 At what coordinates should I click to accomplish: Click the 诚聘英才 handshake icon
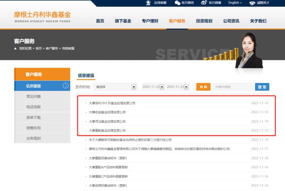tap(253, 3)
